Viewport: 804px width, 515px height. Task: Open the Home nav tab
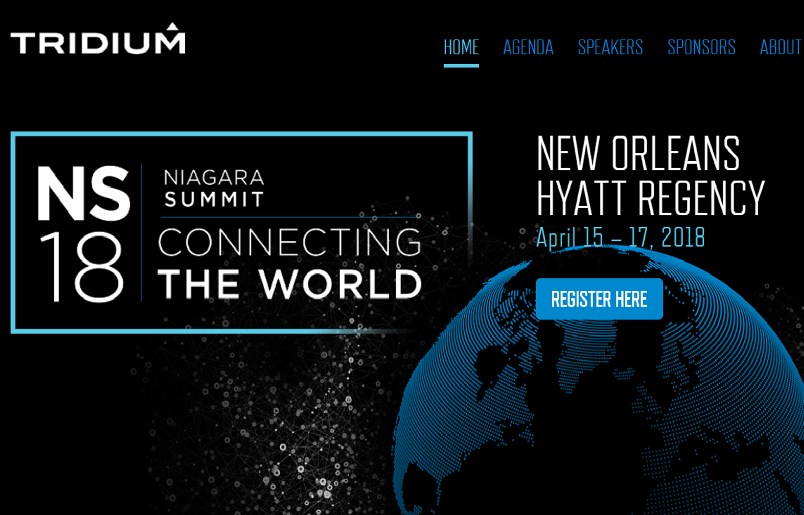click(461, 47)
